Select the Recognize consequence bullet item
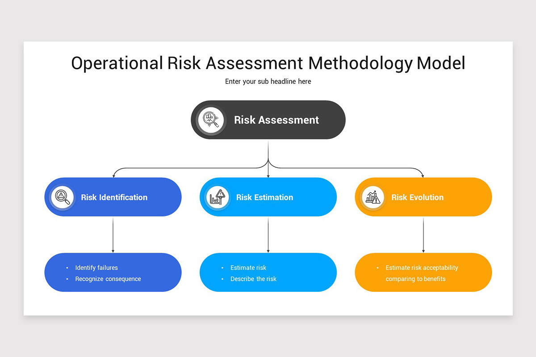 [108, 278]
